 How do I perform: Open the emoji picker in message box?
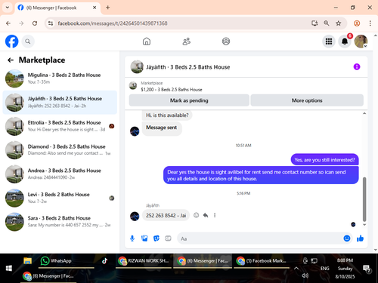(x=347, y=238)
